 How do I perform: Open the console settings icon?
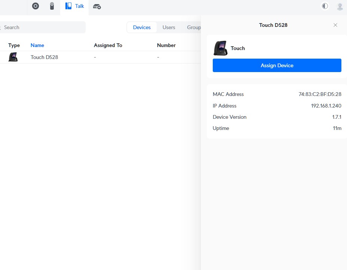click(x=97, y=6)
